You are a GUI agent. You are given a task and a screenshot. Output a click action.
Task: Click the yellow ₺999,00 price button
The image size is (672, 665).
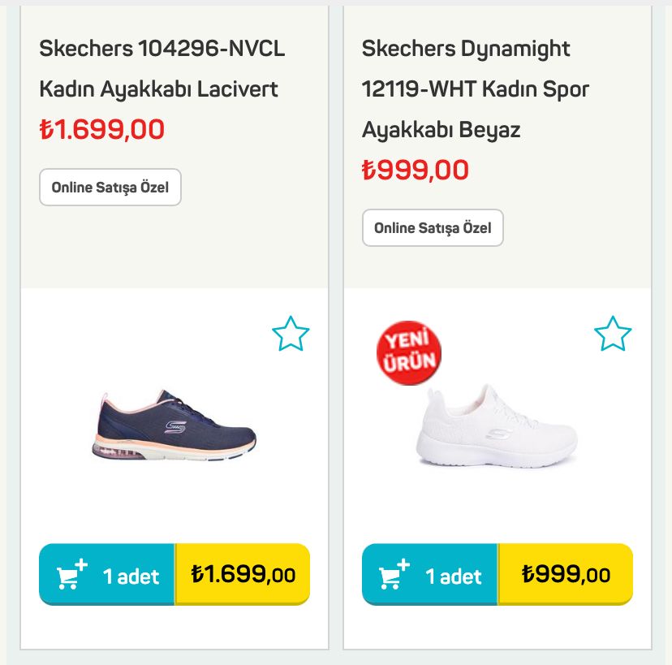click(x=567, y=573)
